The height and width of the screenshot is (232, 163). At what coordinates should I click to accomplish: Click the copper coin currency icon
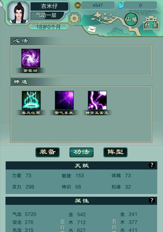(x=78, y=6)
